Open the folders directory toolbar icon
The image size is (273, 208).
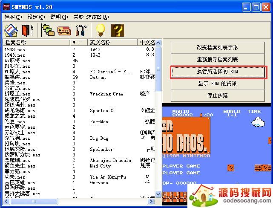48,30
